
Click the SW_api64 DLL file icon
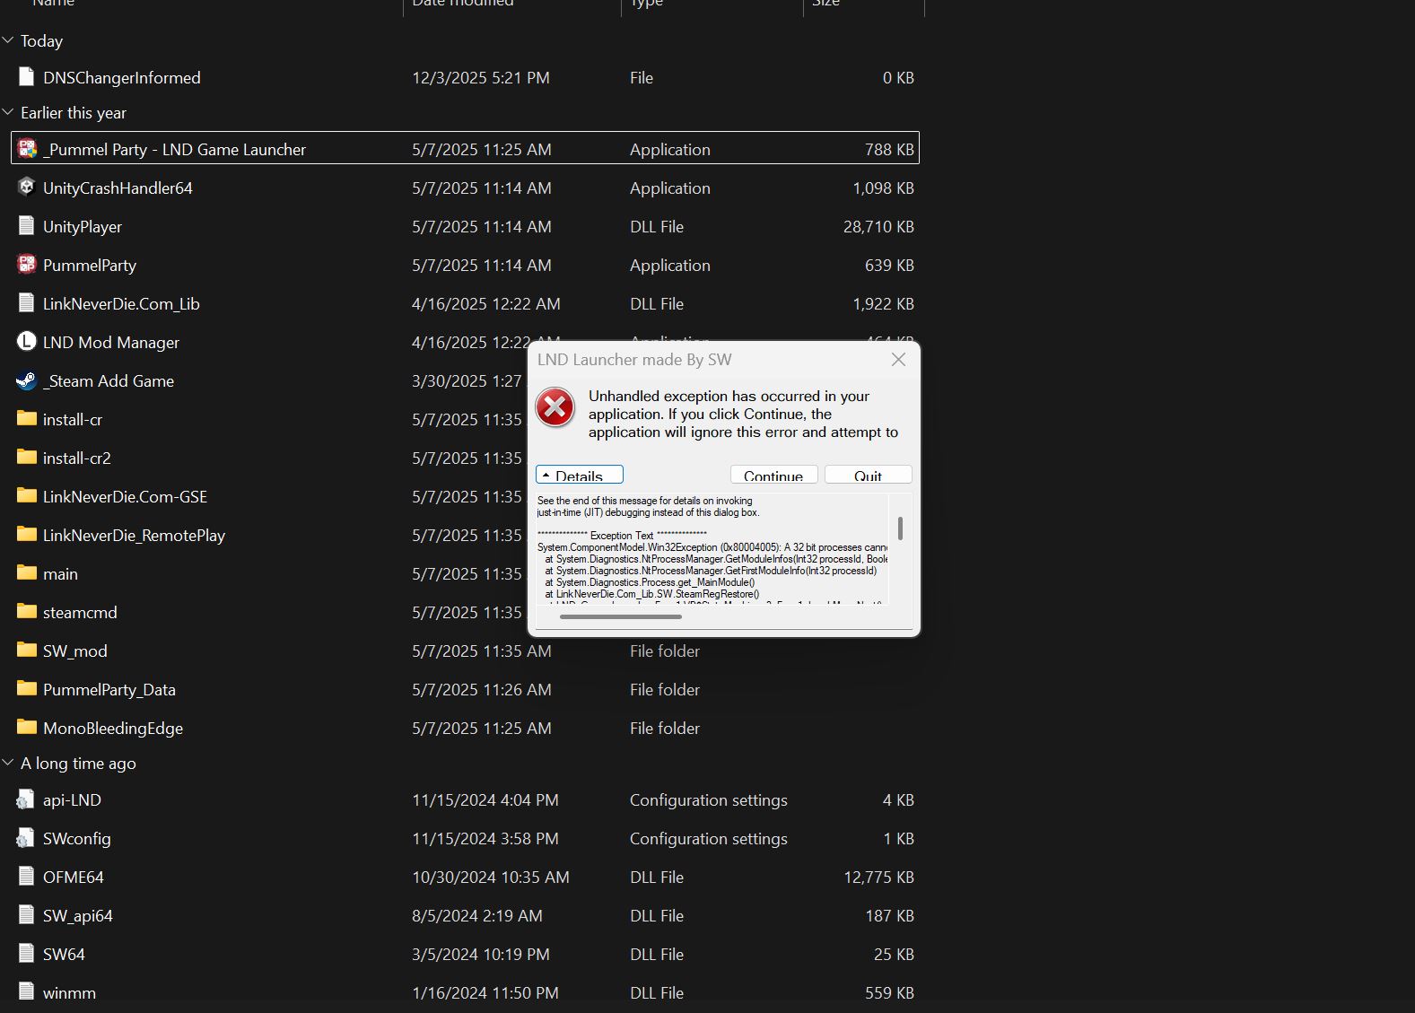point(27,915)
